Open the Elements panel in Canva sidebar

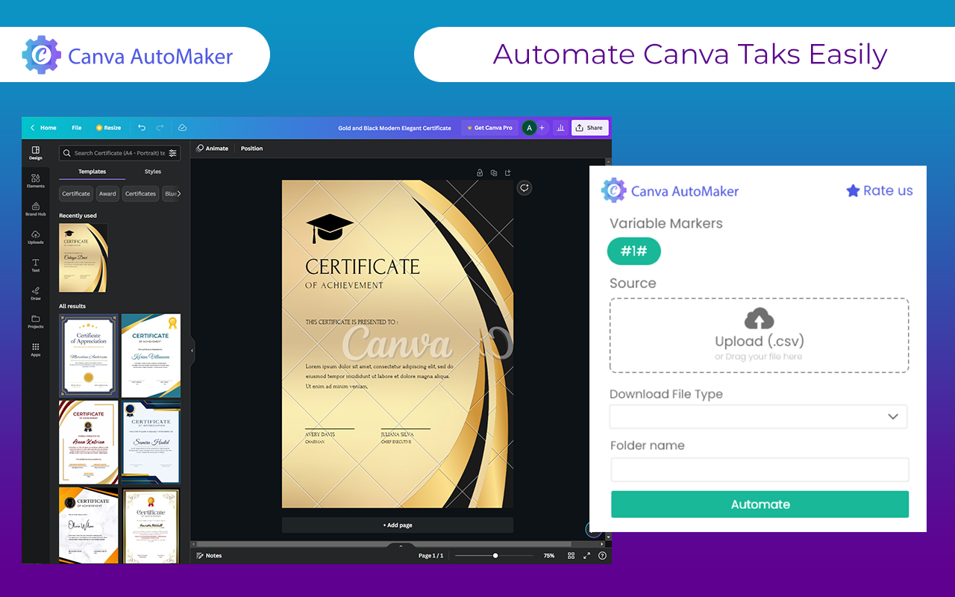(35, 181)
